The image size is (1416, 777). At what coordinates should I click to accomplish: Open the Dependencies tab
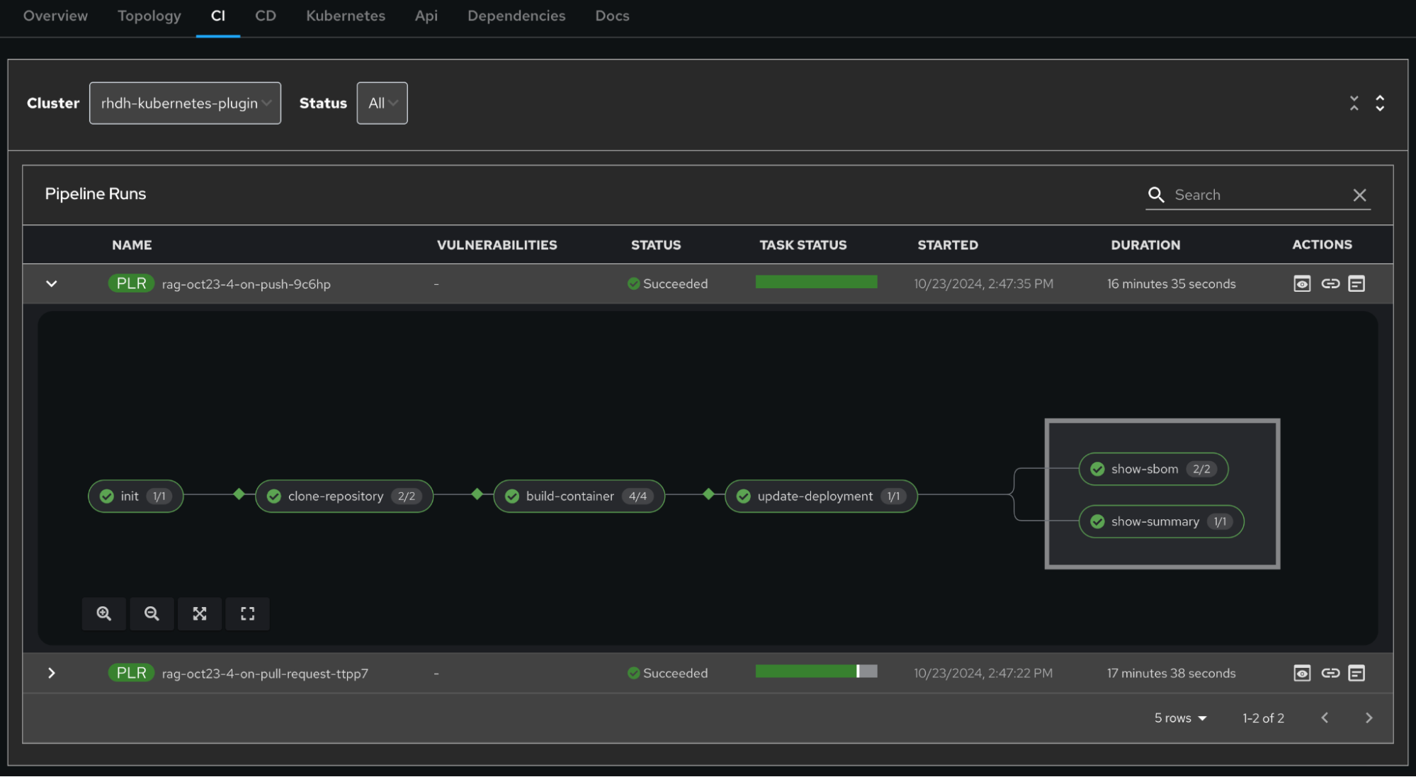[516, 16]
